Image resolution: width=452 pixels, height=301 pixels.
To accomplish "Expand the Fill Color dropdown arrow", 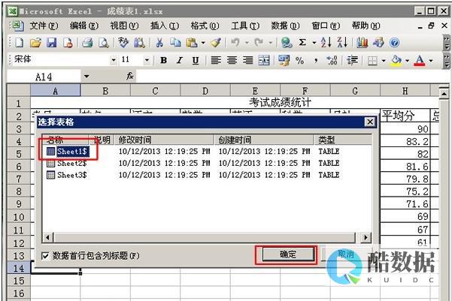I will click(x=407, y=61).
